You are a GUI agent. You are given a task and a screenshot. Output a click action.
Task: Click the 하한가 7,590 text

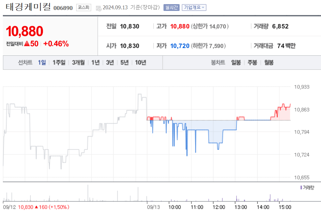point(208,46)
